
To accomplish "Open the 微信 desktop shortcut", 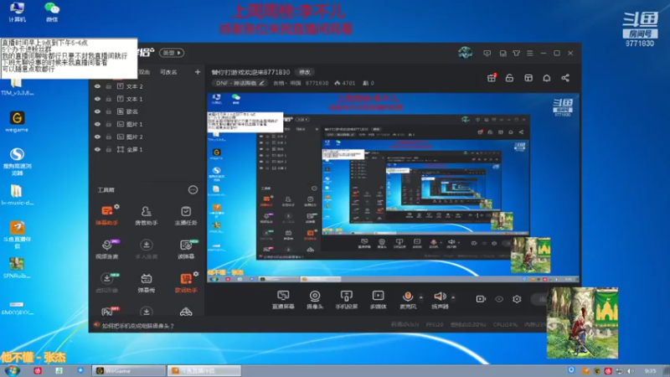I will click(52, 12).
